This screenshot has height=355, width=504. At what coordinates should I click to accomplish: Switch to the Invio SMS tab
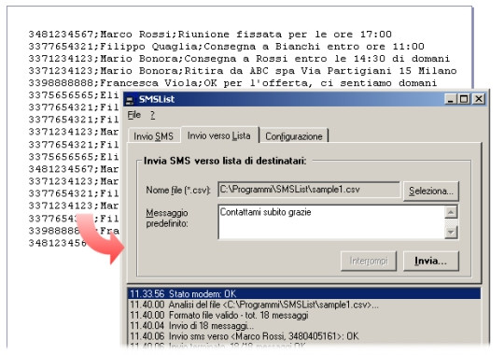(154, 136)
